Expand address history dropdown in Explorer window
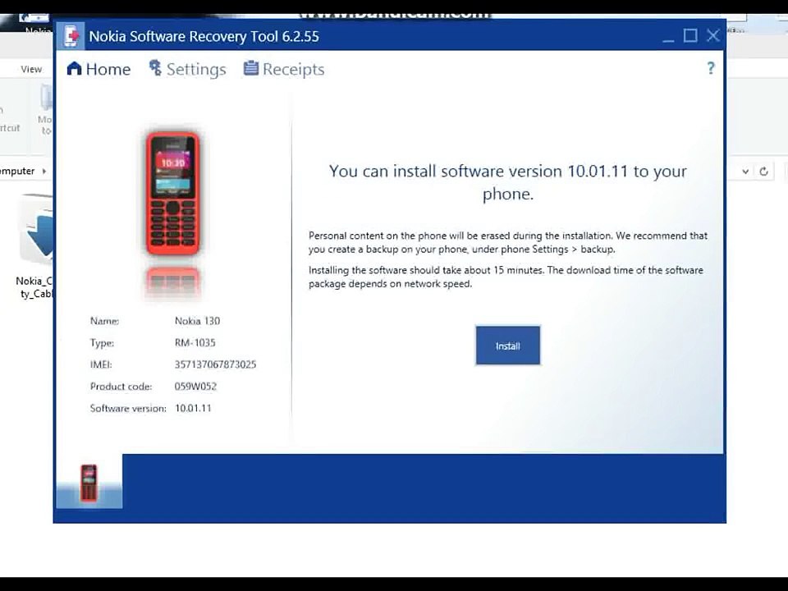The height and width of the screenshot is (591, 788). point(746,172)
